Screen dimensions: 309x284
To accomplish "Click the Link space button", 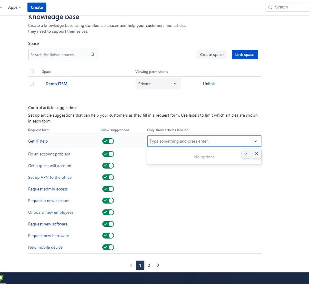I will (x=245, y=54).
